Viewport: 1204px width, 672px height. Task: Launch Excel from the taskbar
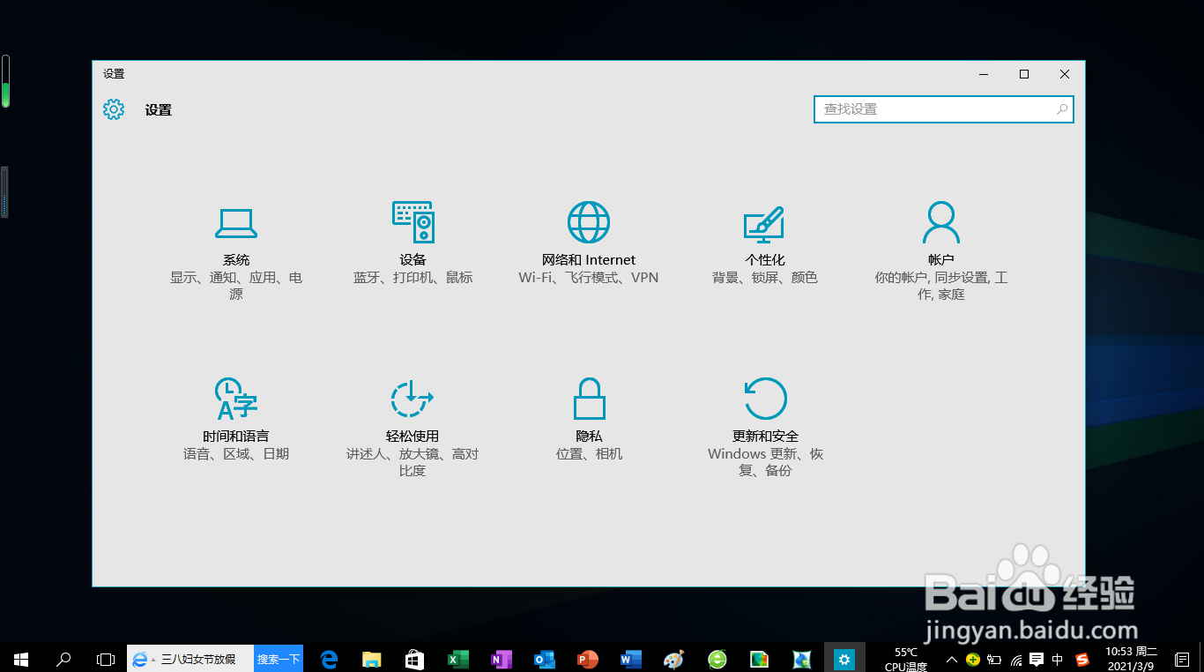click(x=457, y=659)
